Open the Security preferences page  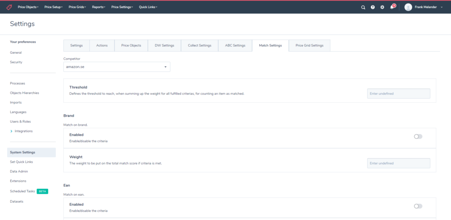[16, 62]
